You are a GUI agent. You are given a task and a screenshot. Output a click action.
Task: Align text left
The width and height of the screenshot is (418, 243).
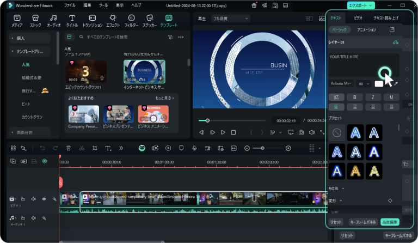point(336,107)
